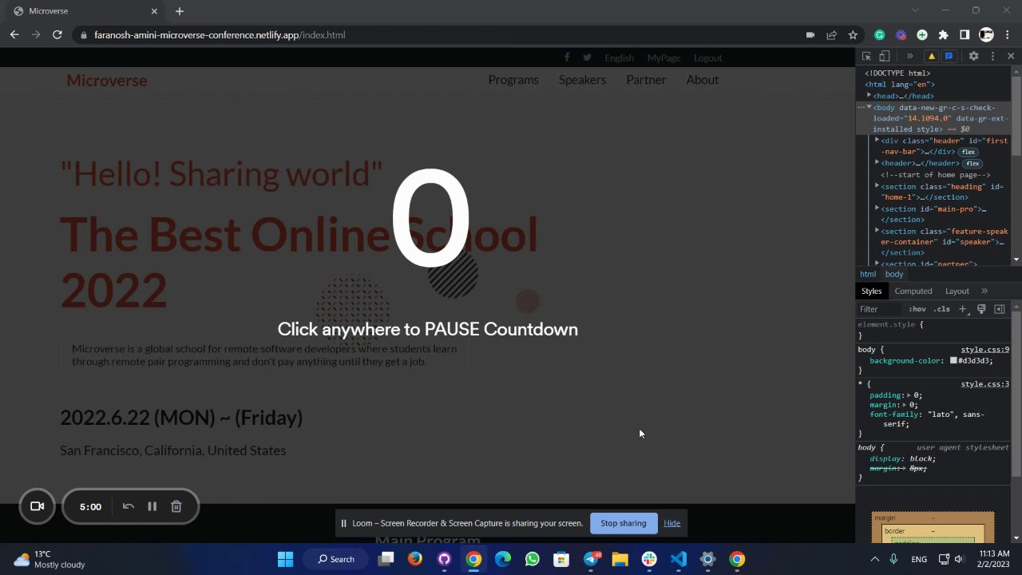Add a new style rule with plus
Viewport: 1022px width, 575px height.
pos(962,309)
